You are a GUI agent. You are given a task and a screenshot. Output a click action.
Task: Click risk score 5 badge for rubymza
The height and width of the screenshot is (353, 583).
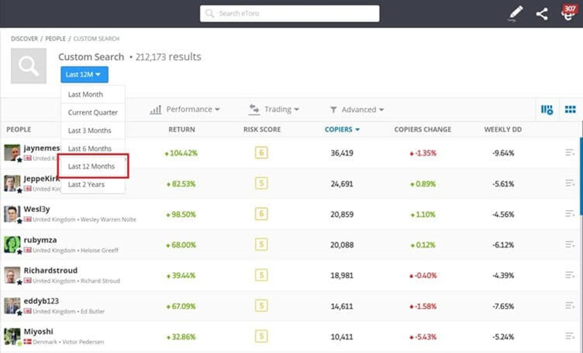pyautogui.click(x=261, y=244)
